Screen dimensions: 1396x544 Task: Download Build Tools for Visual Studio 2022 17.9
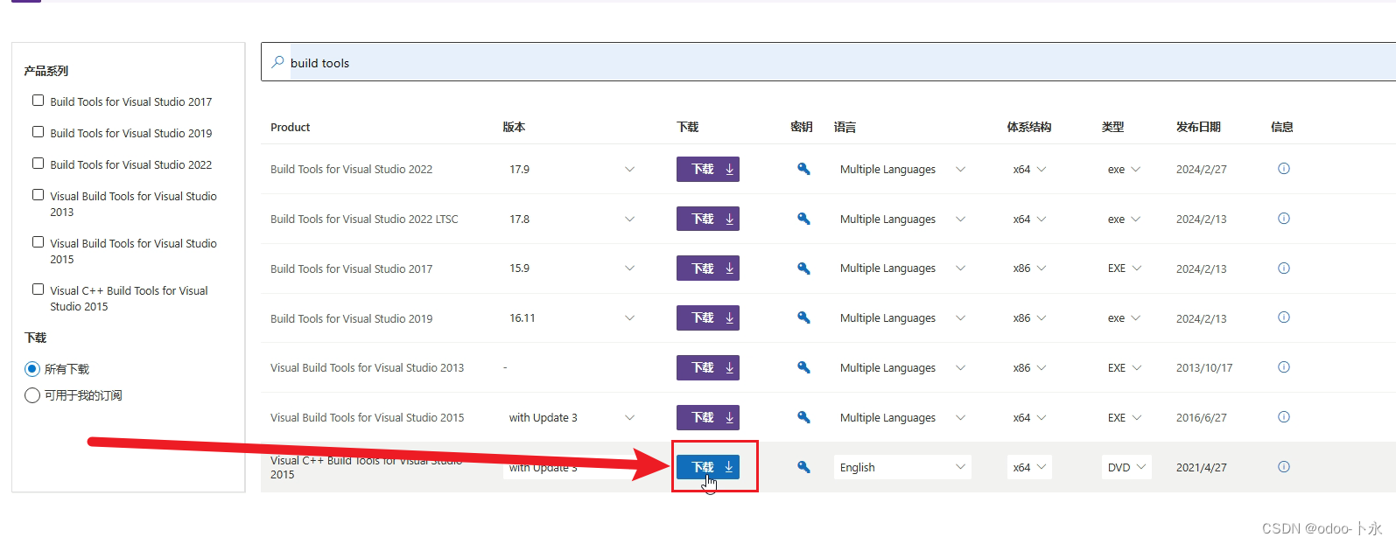click(708, 169)
